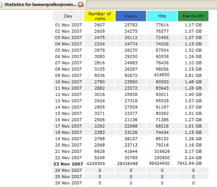Select pages value 23272 for 11 Nov
The height and width of the screenshot is (187, 217).
[x=131, y=88]
